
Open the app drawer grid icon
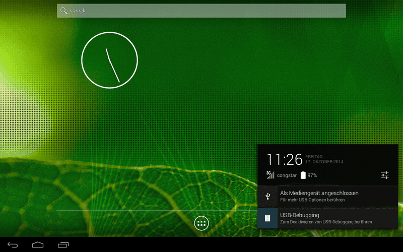tap(201, 223)
